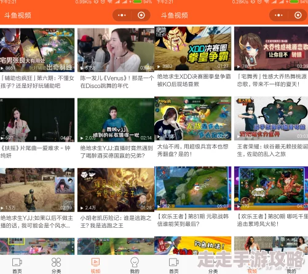Tap the 01:27 duration on XDD video
This screenshot has height=274, width=308.
[223, 66]
